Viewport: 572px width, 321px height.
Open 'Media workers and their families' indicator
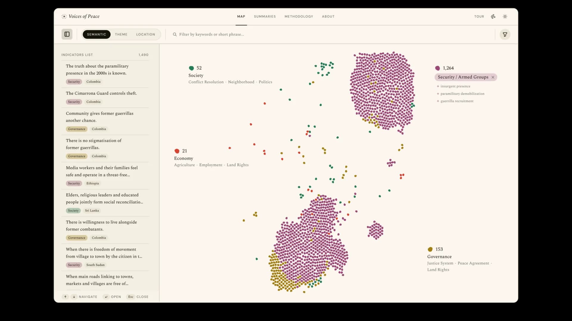click(105, 176)
